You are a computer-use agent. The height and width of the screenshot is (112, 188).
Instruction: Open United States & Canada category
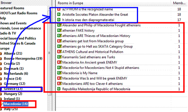click(18, 43)
